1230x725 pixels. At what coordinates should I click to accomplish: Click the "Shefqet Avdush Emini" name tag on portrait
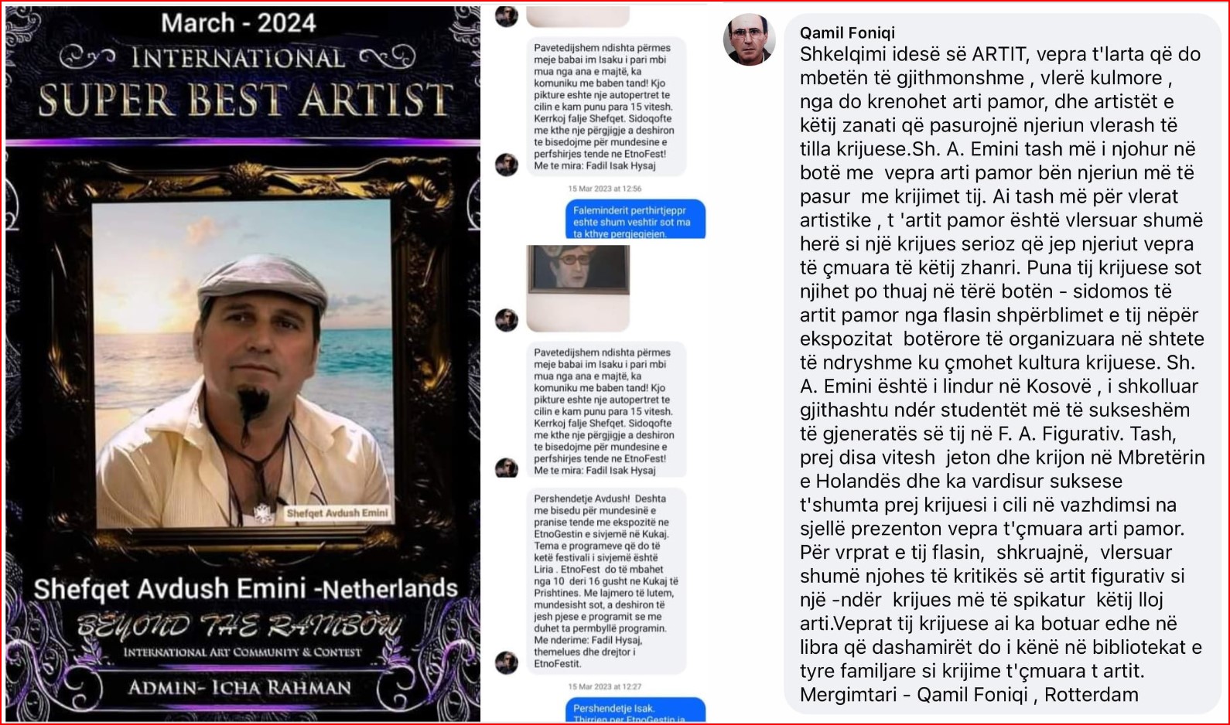click(337, 513)
